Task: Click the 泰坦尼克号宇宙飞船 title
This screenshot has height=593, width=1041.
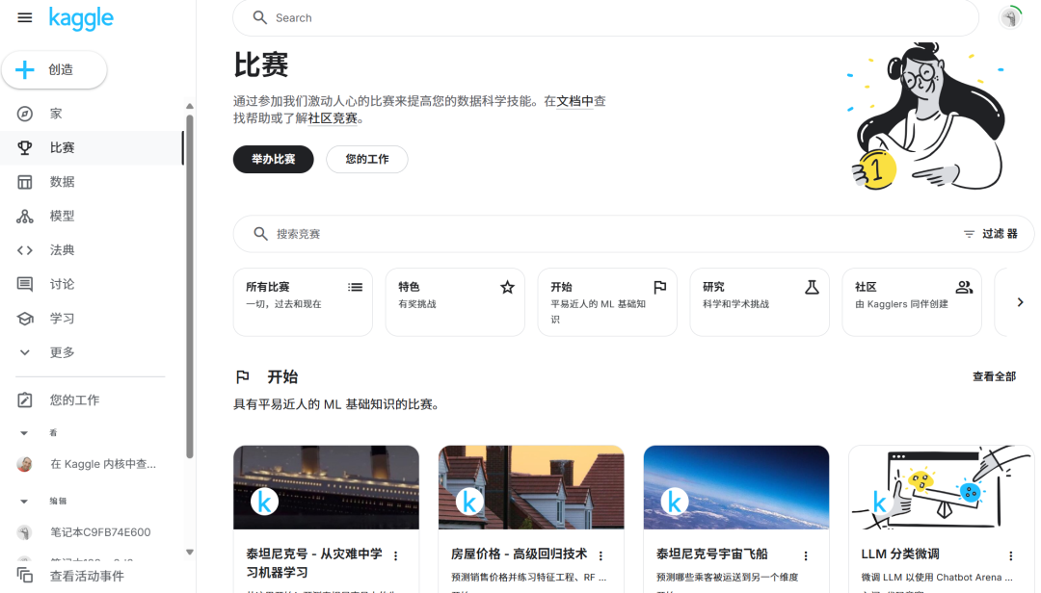Action: point(711,554)
